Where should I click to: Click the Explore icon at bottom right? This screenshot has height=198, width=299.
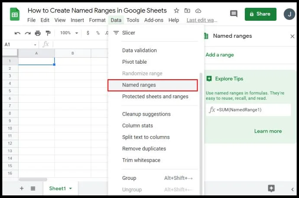pos(271,188)
